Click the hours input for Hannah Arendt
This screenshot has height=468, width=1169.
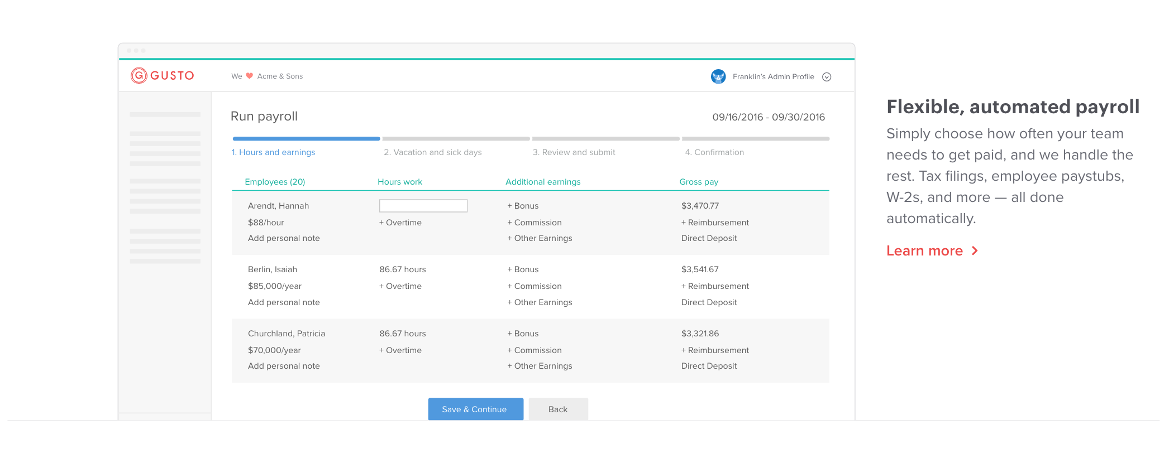point(423,206)
